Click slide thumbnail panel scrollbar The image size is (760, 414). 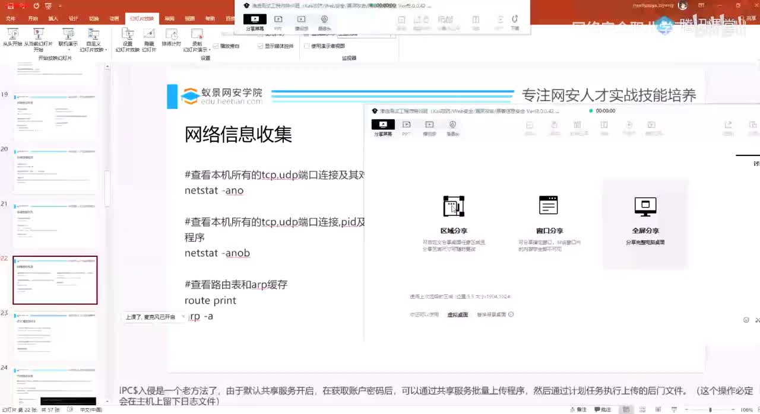click(x=107, y=190)
